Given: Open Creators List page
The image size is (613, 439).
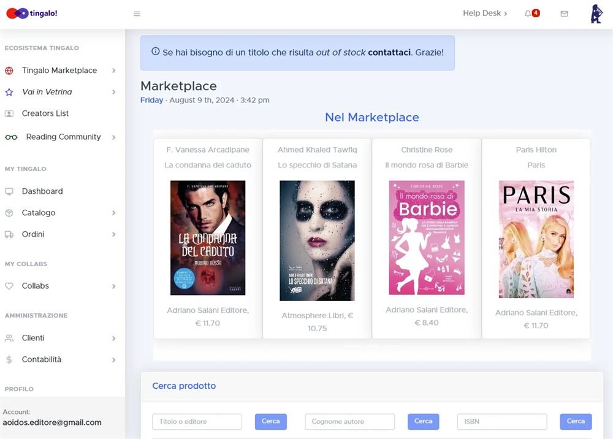Looking at the screenshot, I should (x=45, y=113).
